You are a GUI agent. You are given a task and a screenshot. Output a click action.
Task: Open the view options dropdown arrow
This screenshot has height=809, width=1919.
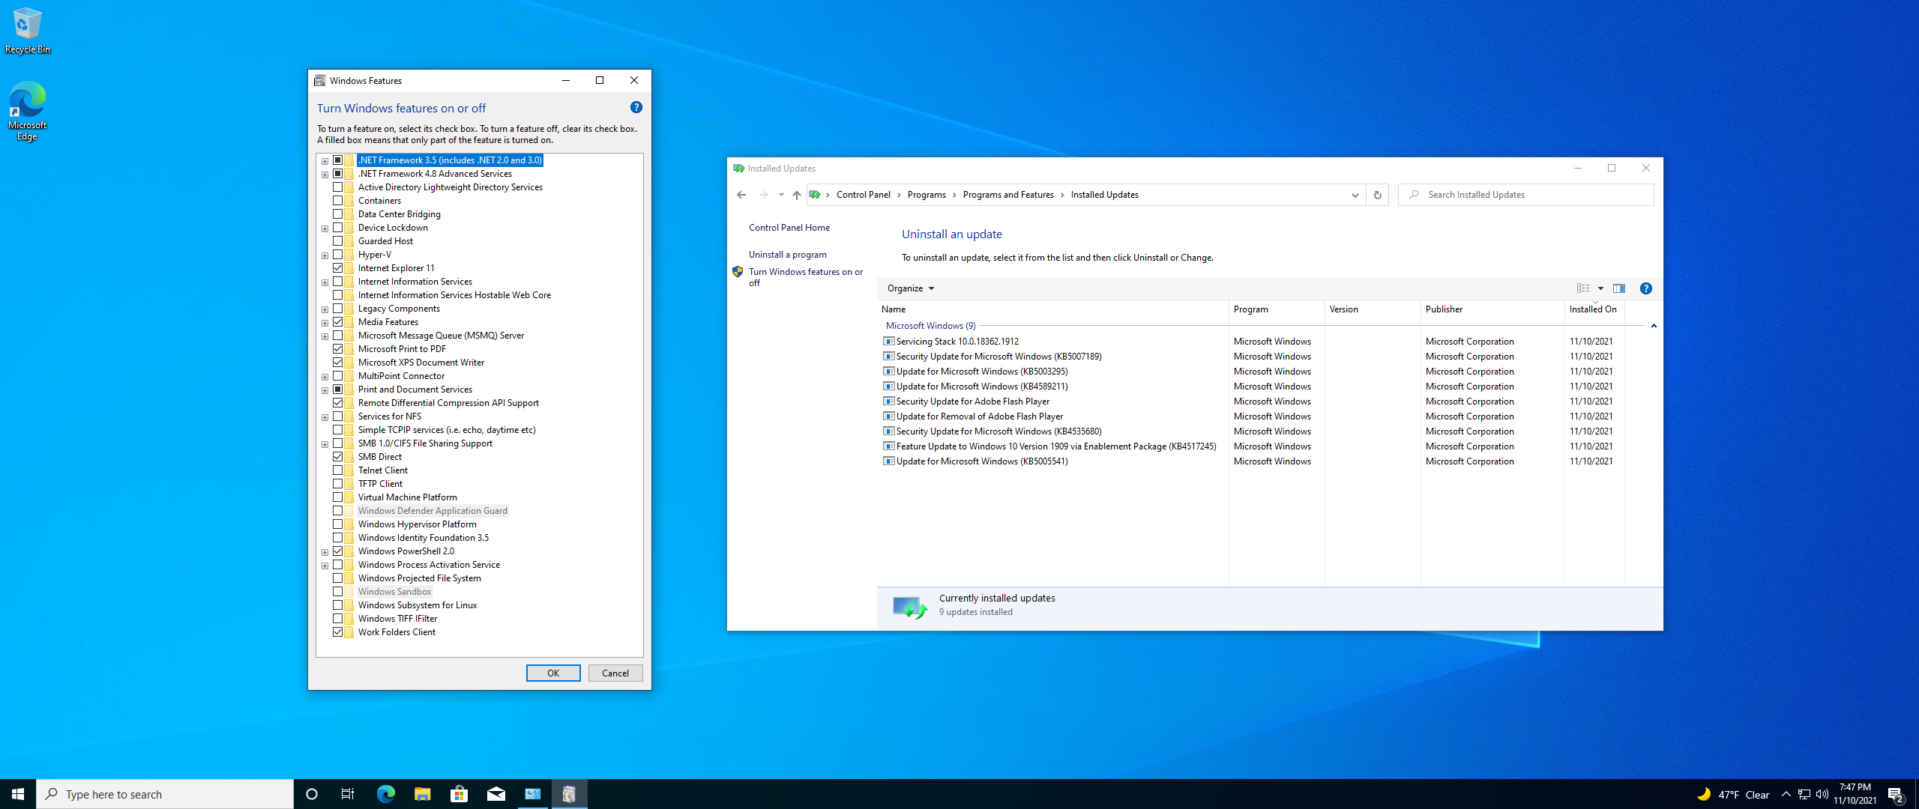[x=1600, y=288]
